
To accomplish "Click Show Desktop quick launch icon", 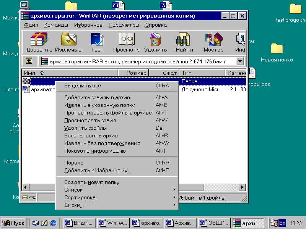I will 44,223.
